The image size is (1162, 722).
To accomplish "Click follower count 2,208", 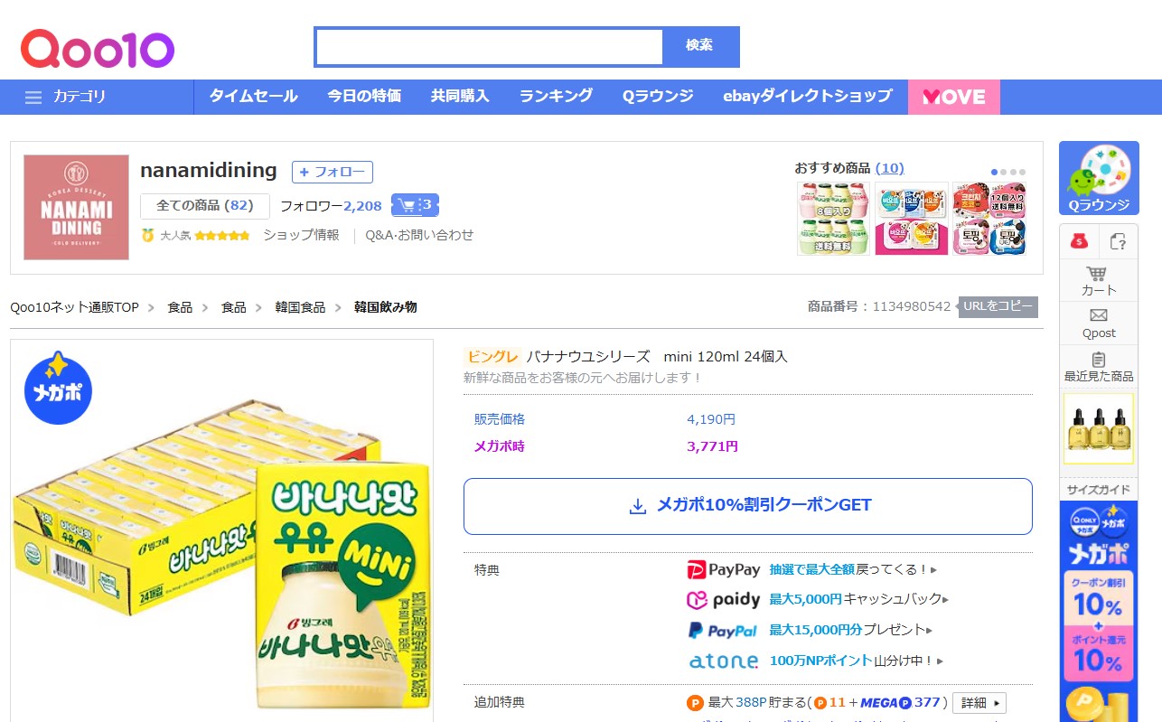I will click(362, 206).
